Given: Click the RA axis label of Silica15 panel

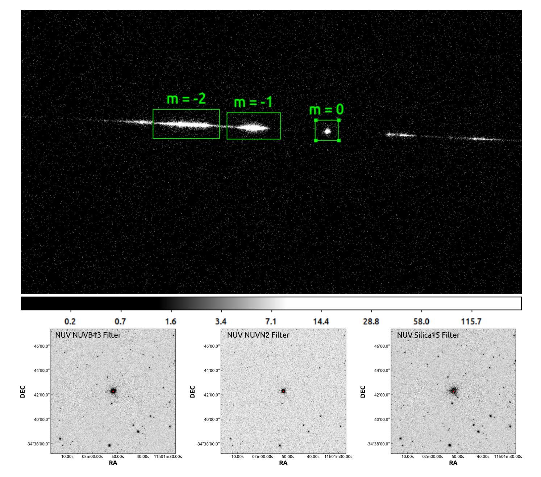Looking at the screenshot, I should pyautogui.click(x=453, y=463).
